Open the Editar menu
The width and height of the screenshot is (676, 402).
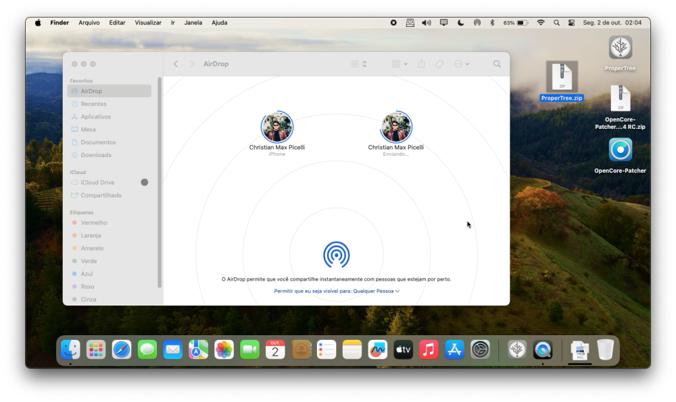(117, 23)
